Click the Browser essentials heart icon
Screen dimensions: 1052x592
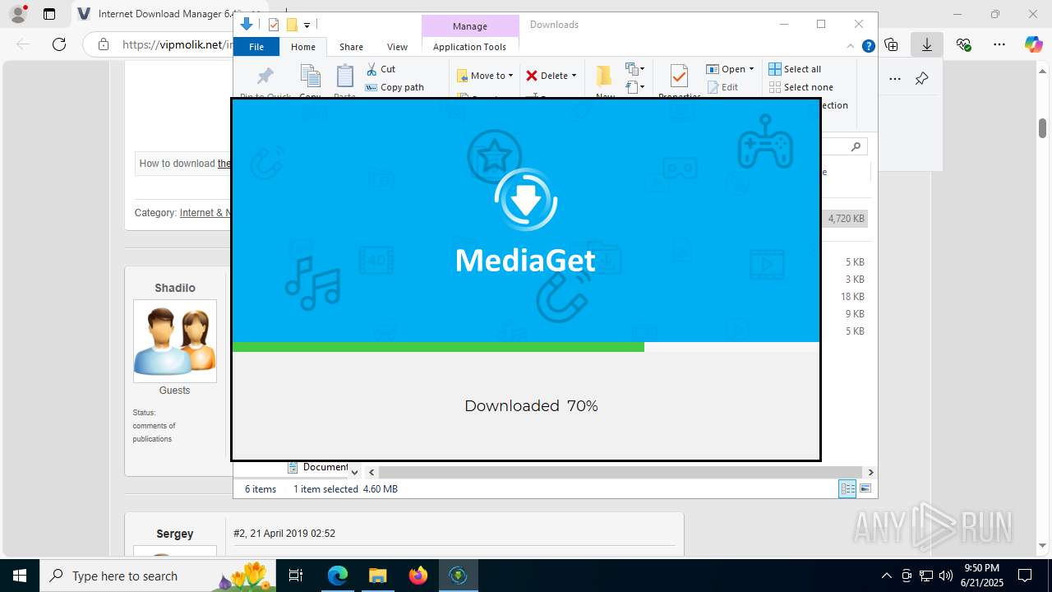click(x=963, y=44)
